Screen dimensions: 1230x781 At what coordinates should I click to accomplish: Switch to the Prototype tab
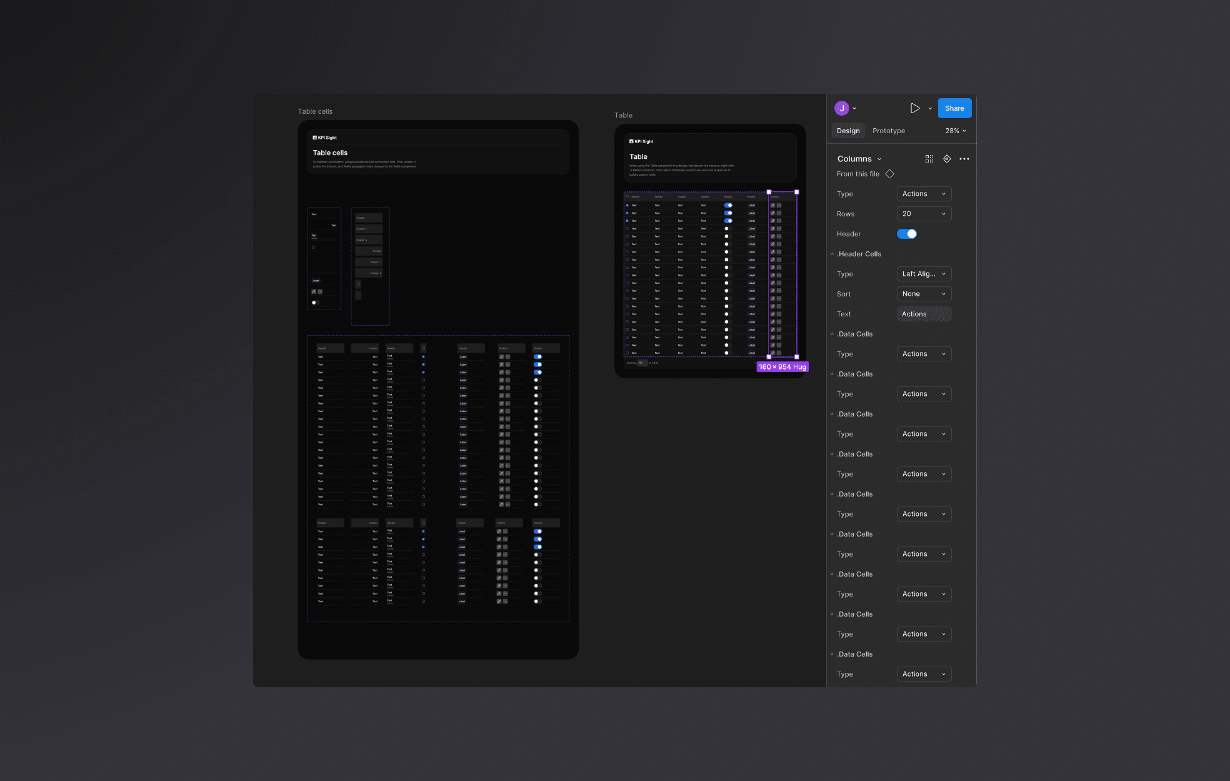click(888, 131)
